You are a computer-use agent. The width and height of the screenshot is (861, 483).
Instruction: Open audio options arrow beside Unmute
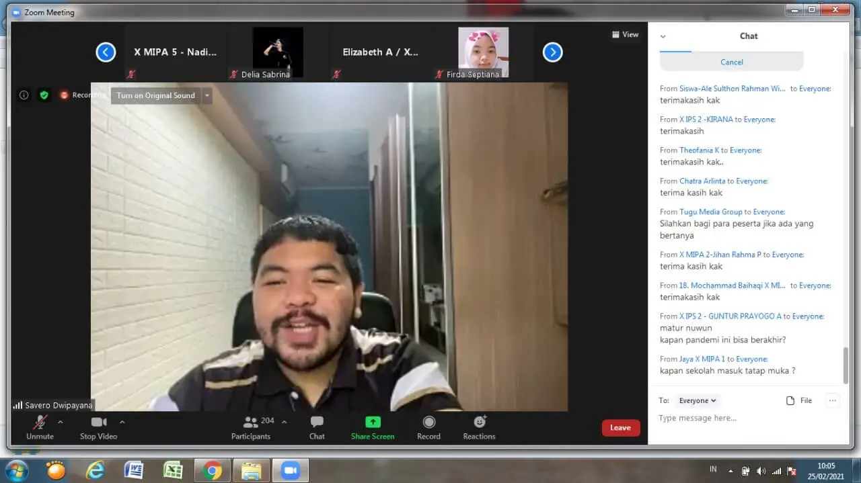pos(61,423)
